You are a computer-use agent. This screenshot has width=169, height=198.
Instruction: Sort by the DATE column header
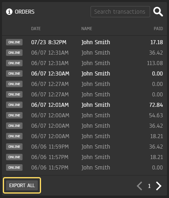[36, 29]
